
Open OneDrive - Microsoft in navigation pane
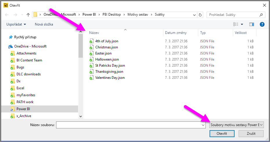coord(30,46)
